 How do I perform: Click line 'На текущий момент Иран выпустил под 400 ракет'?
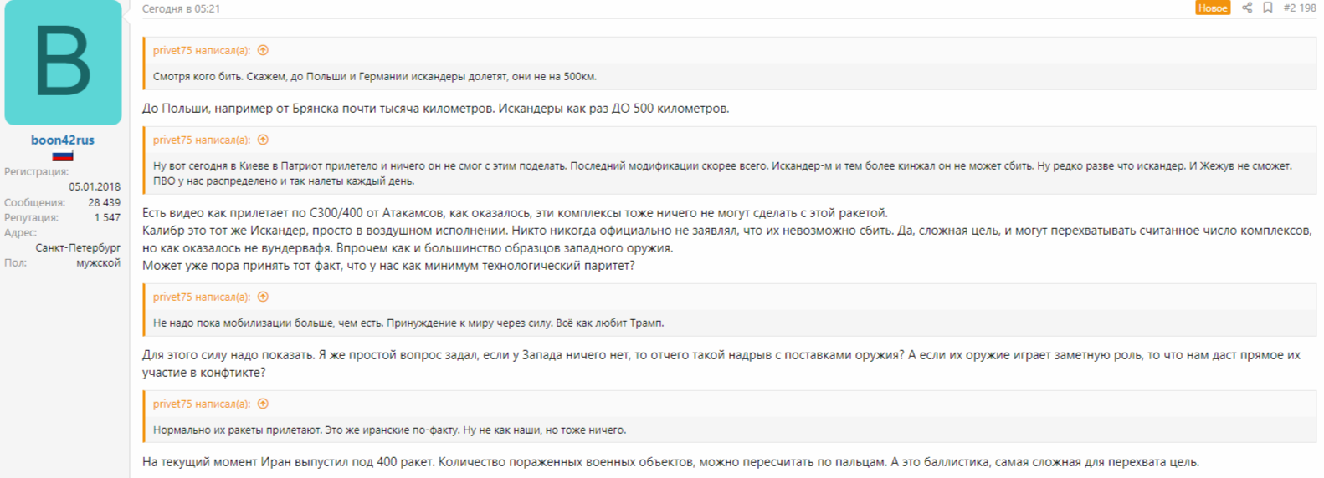(x=670, y=462)
